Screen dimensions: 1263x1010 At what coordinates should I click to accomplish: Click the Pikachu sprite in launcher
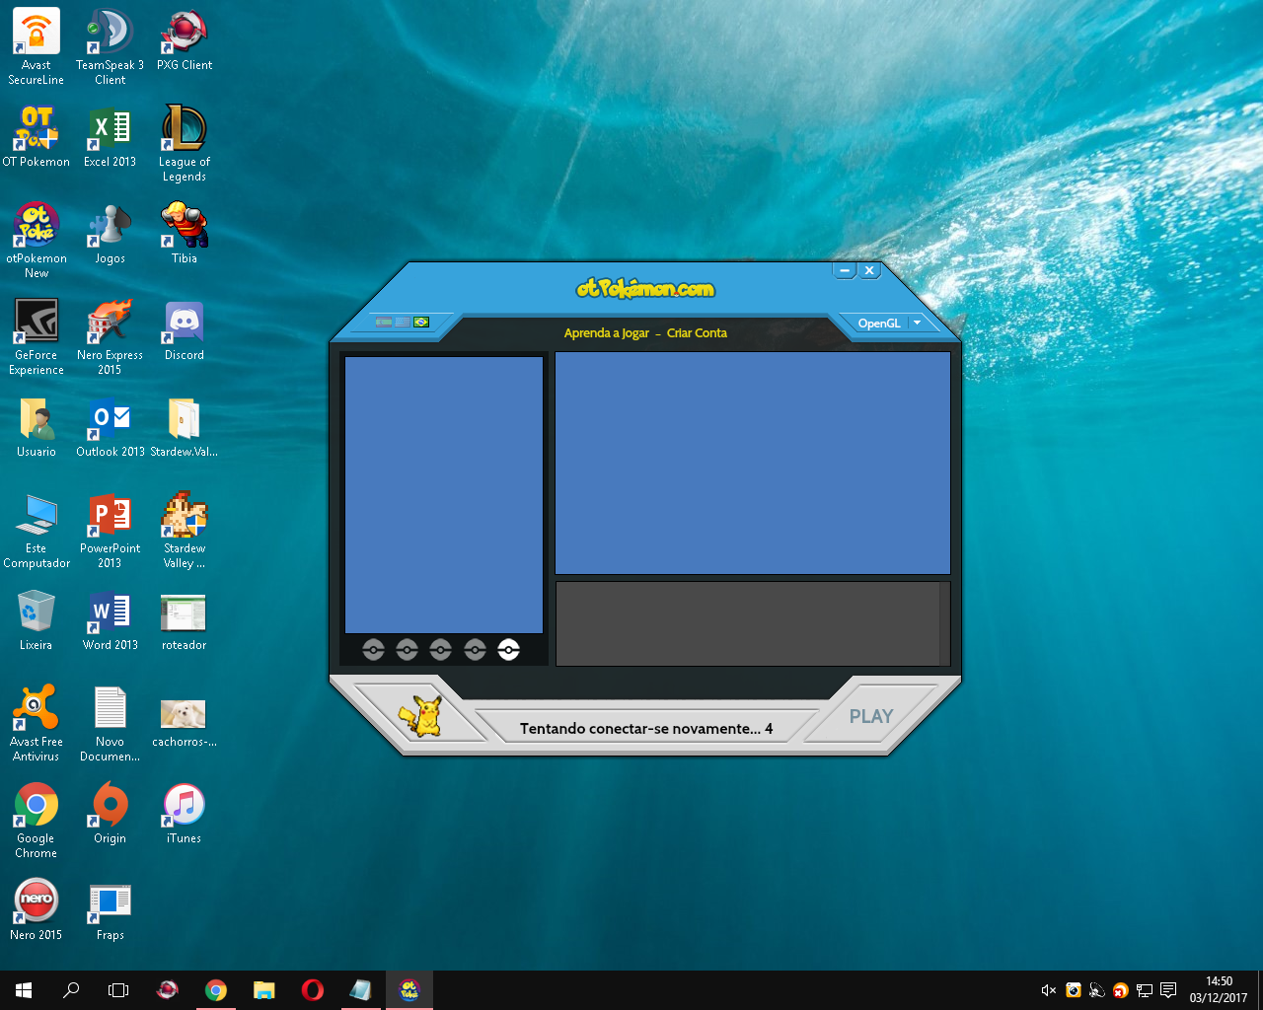(x=421, y=717)
